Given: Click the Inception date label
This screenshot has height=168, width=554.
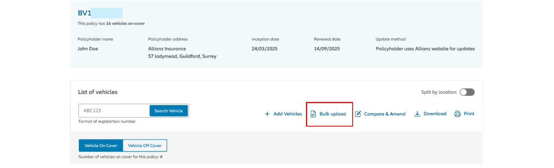Looking at the screenshot, I should click(265, 39).
